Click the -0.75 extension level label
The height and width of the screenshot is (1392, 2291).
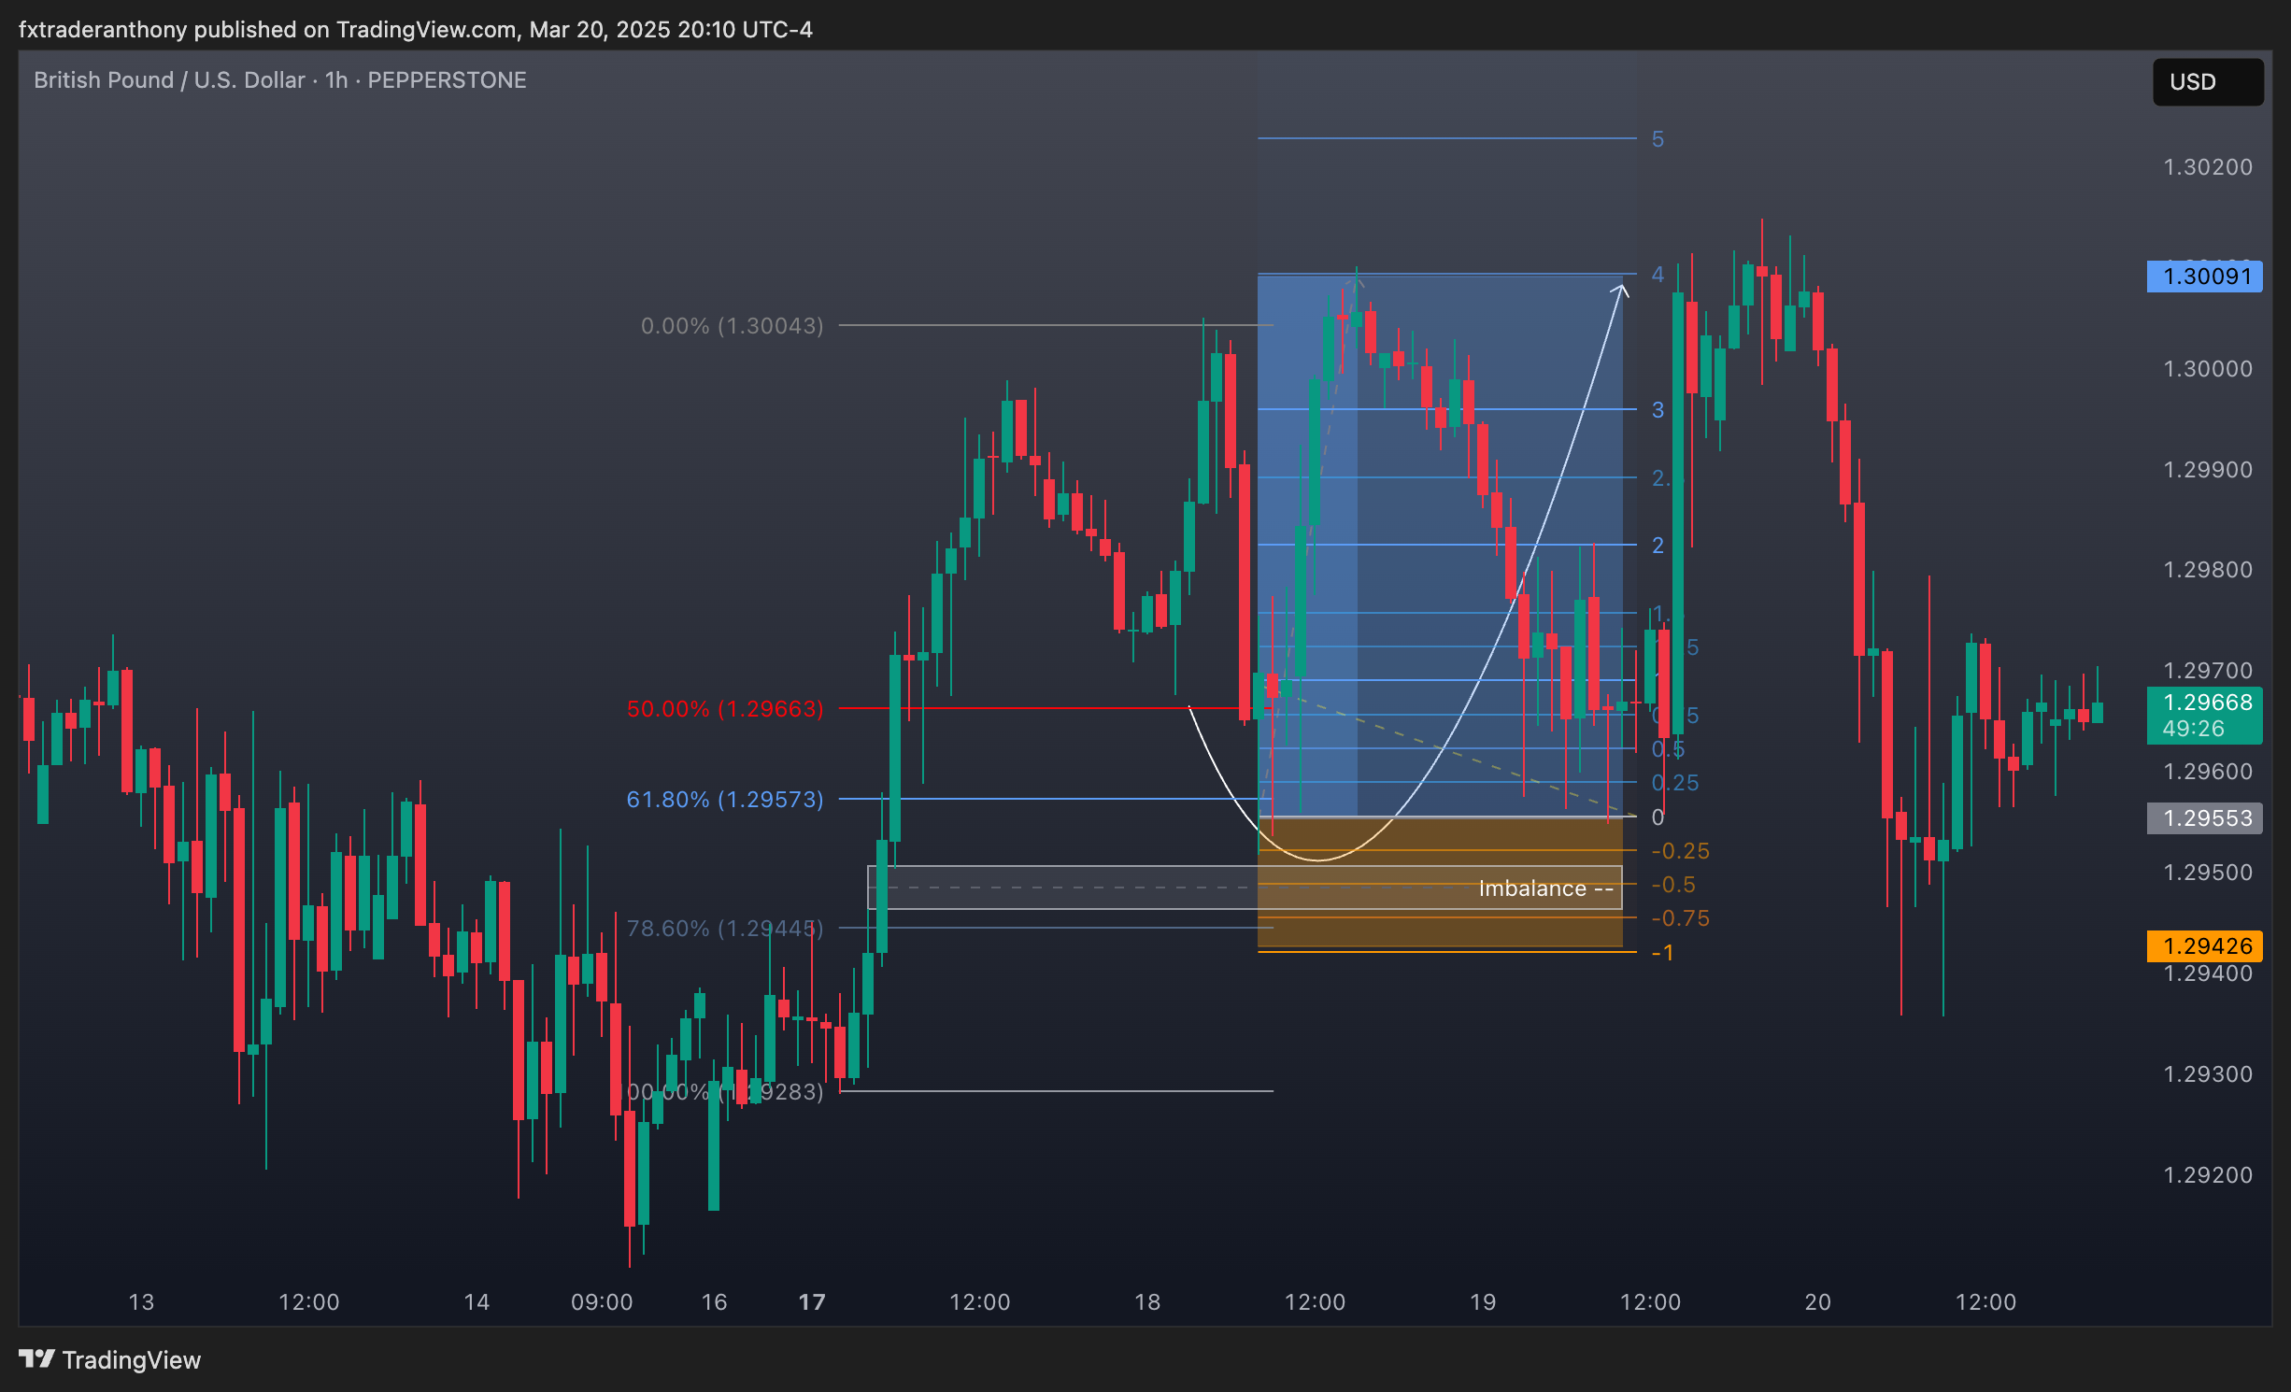(x=1680, y=918)
